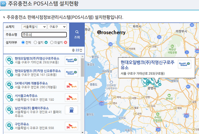Viewport: 199px width, 134px height.
Task: Click Hyundai Oilbank logo in 신구로주유소 row
Action: click(71, 60)
